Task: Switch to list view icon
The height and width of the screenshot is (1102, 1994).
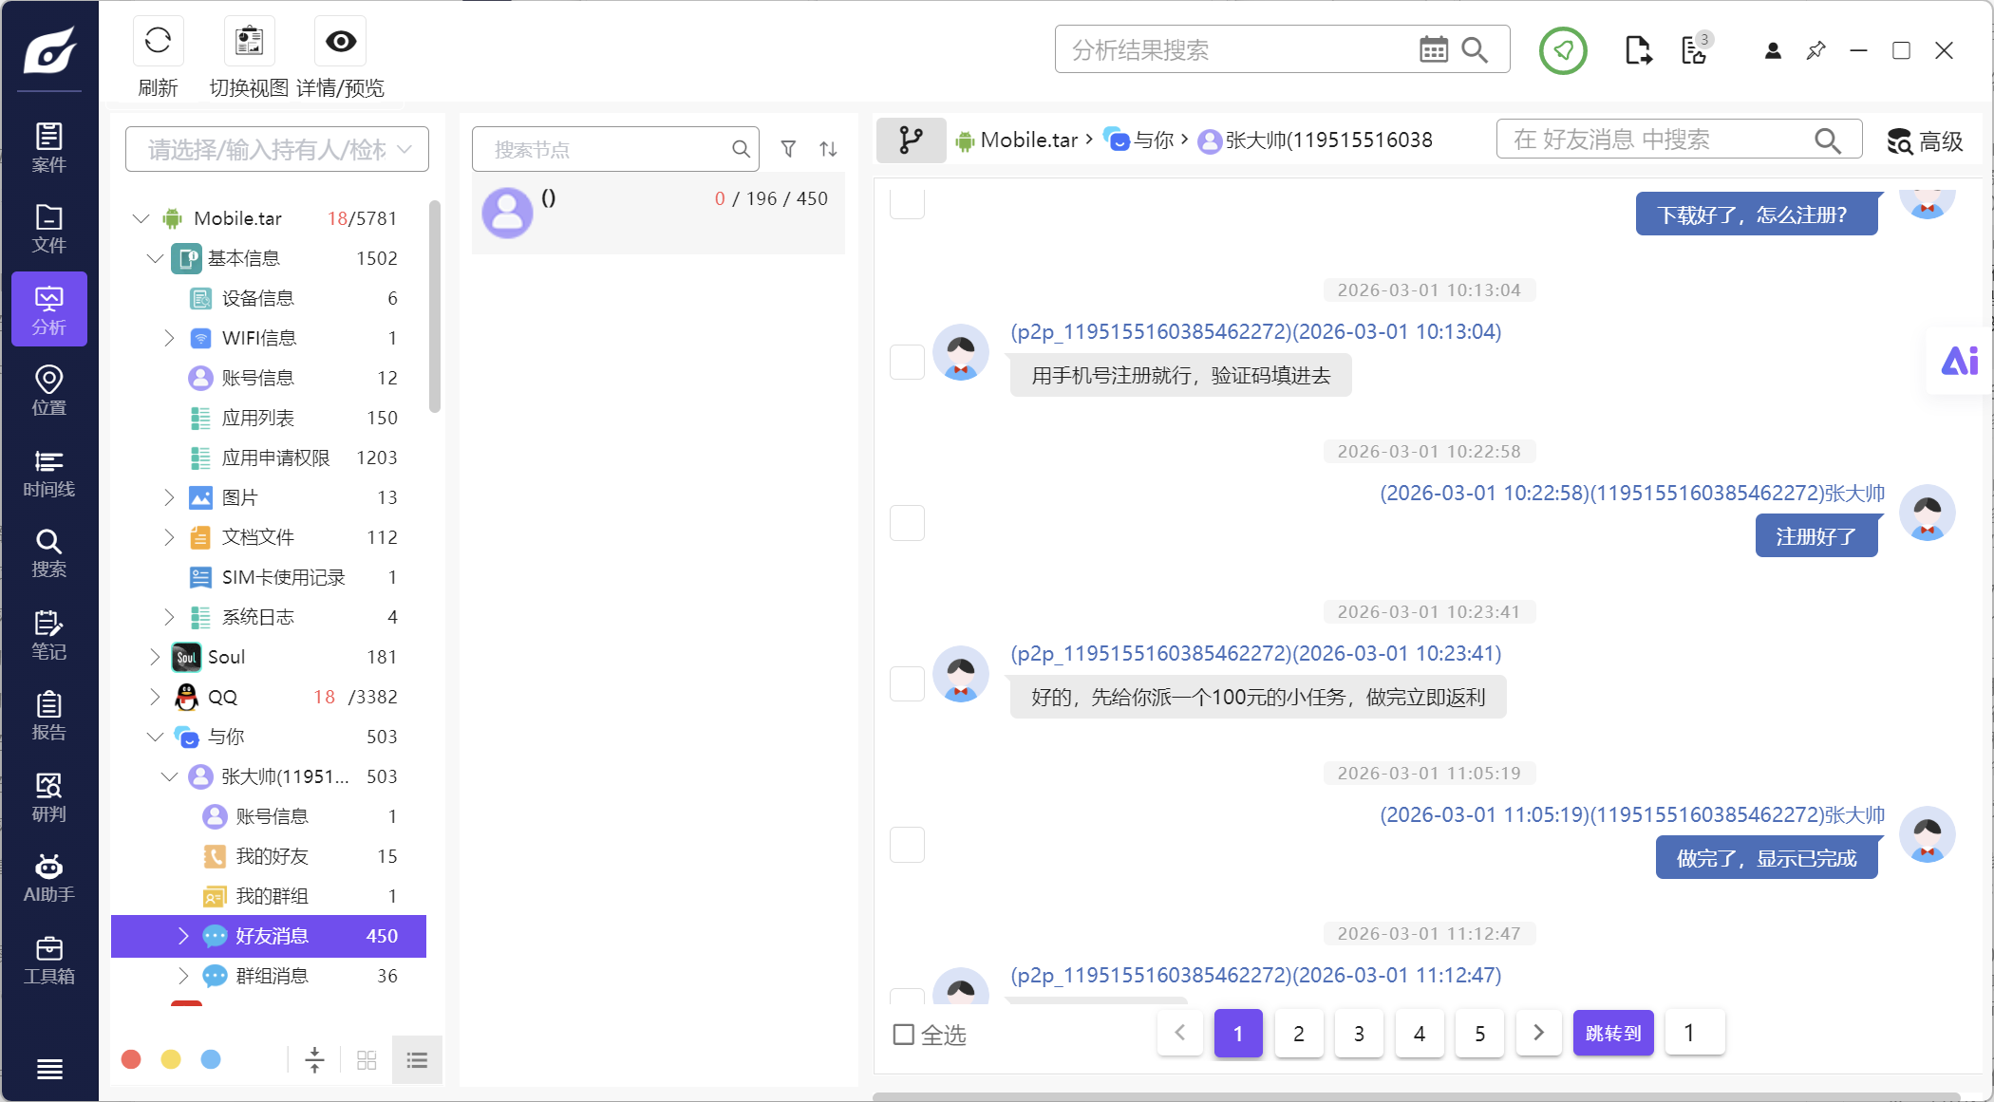Action: [x=417, y=1060]
